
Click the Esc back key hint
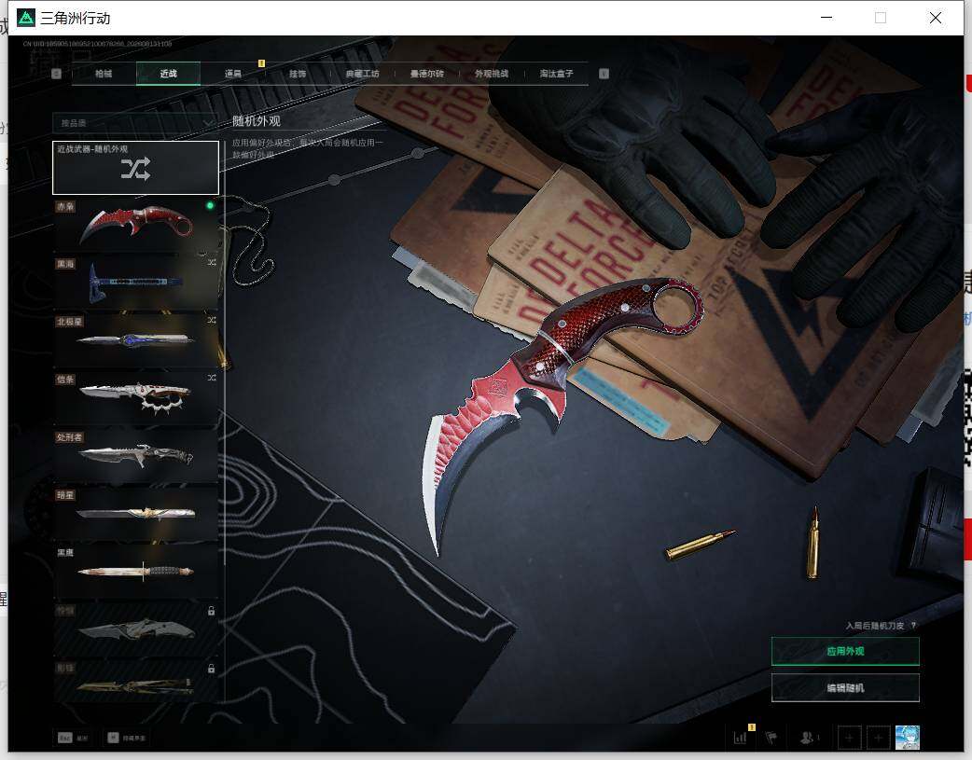(73, 738)
